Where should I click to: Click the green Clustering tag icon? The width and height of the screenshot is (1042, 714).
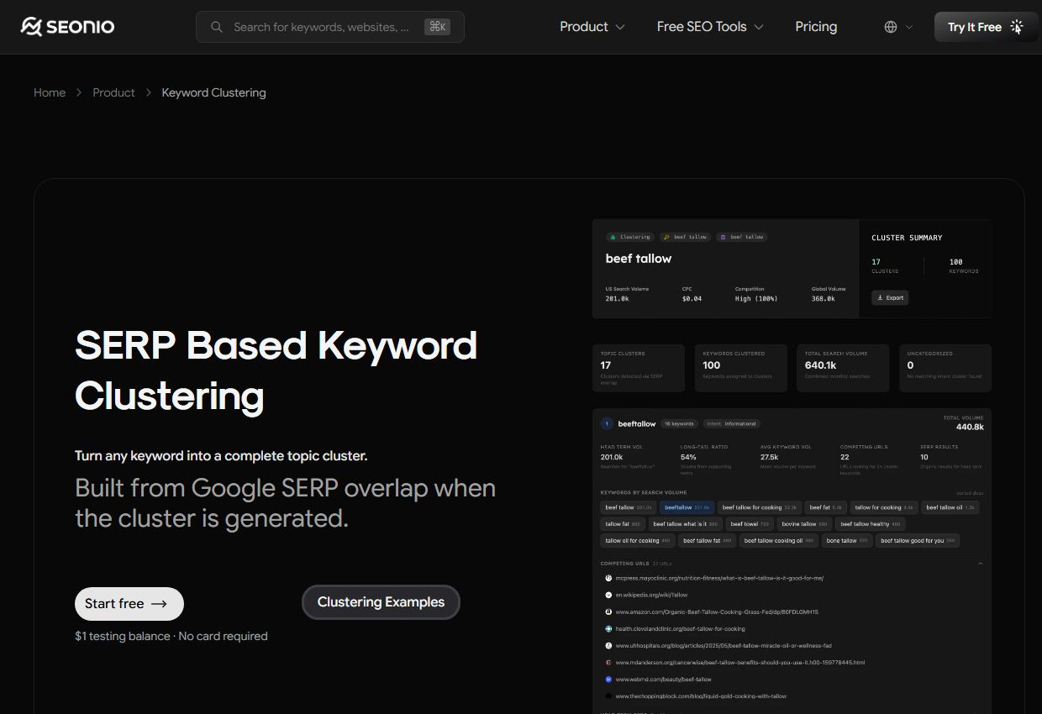pyautogui.click(x=613, y=237)
